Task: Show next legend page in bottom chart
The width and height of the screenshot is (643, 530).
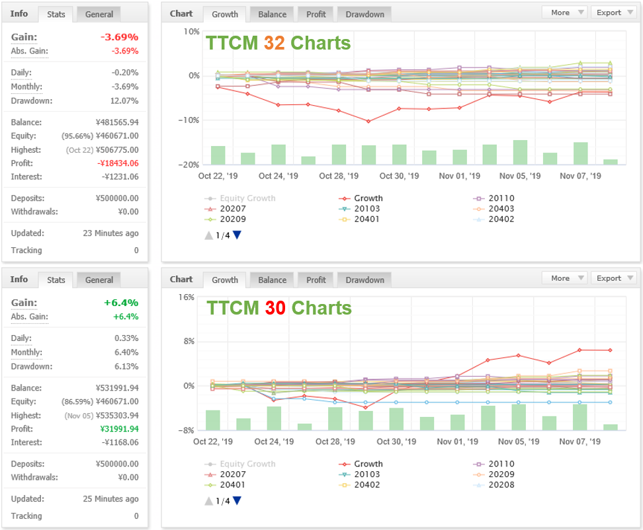Action: coord(237,500)
